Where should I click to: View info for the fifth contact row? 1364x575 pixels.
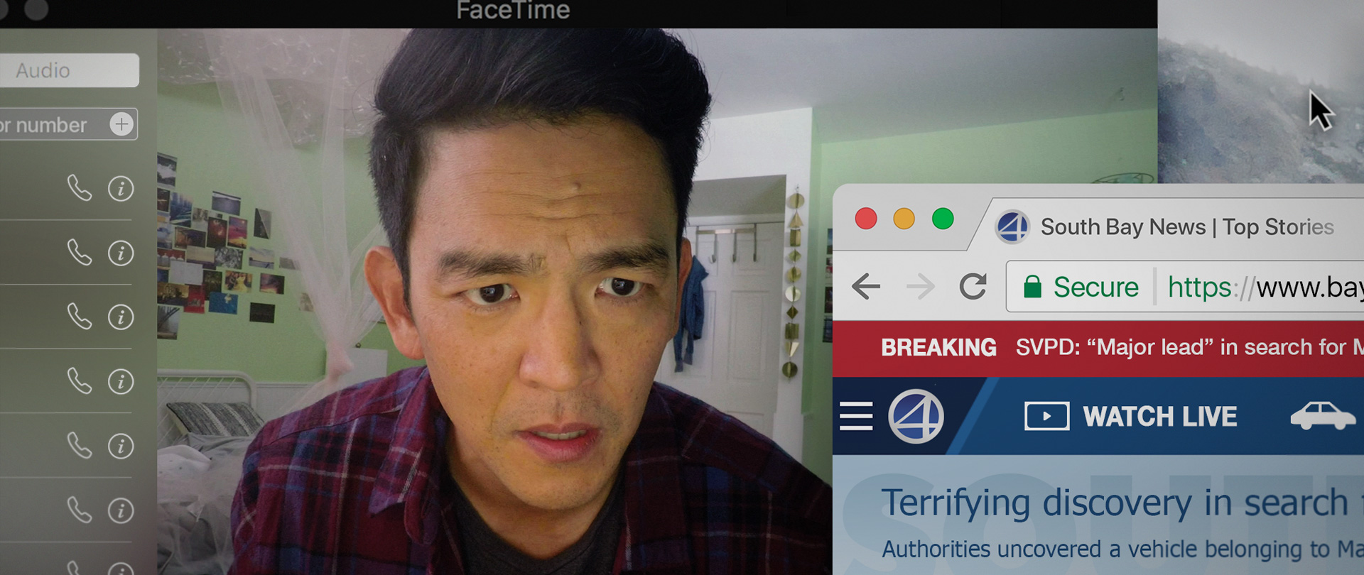coord(121,447)
